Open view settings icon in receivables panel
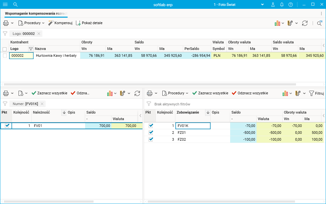Screen dimensions: 326x204 coord(123,93)
